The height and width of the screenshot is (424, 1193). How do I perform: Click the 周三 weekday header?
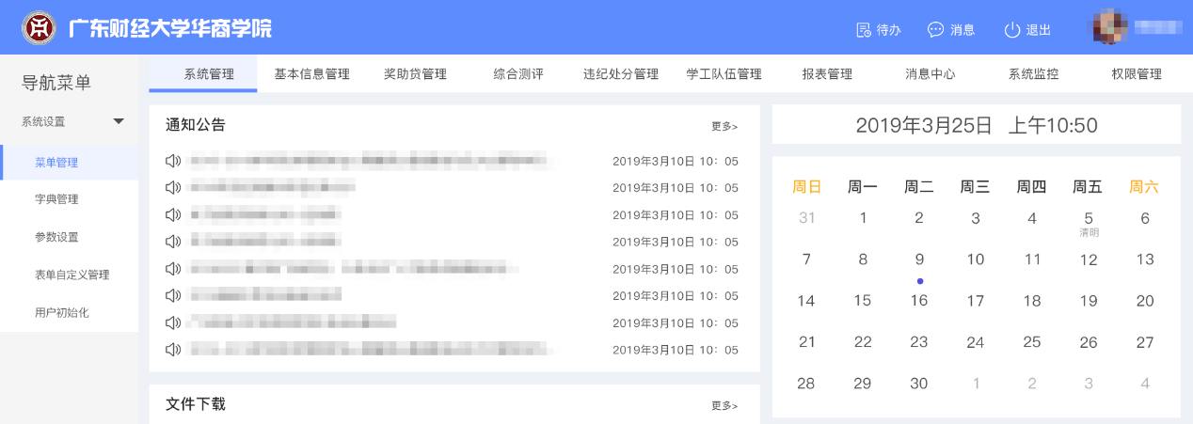tap(975, 187)
